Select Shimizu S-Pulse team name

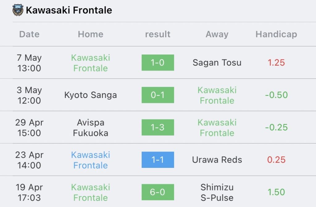pos(217,192)
